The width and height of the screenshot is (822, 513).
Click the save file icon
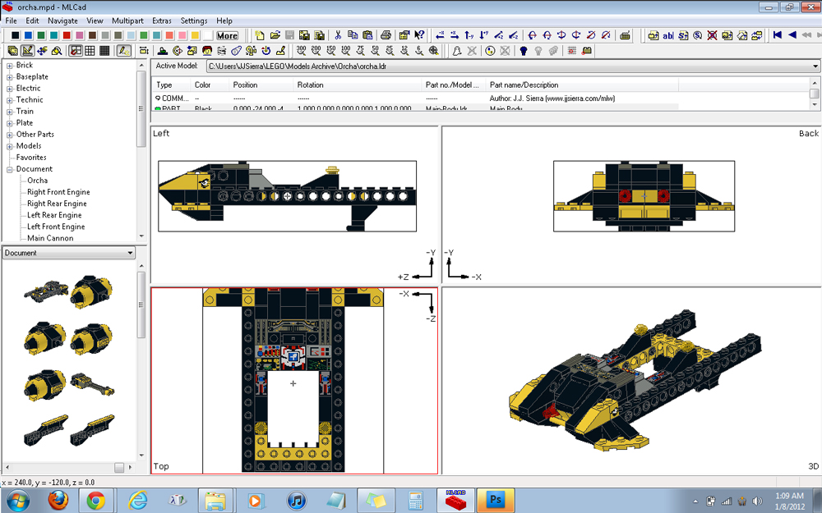pyautogui.click(x=289, y=35)
